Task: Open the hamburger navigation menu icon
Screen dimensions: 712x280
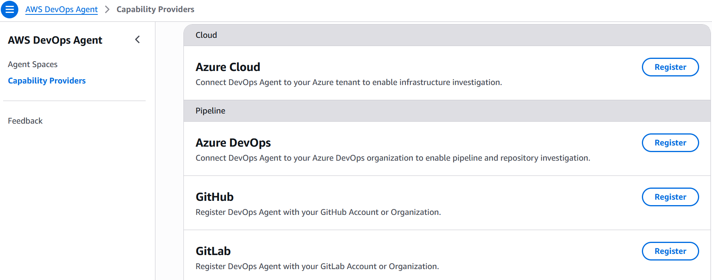Action: tap(9, 9)
